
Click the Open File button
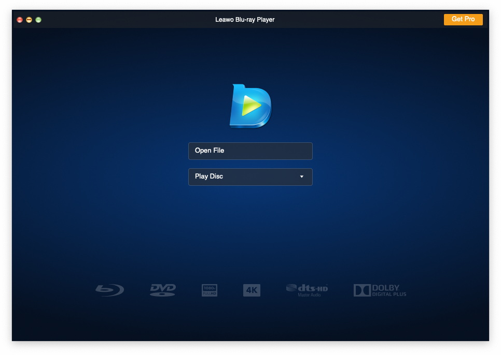(x=250, y=151)
